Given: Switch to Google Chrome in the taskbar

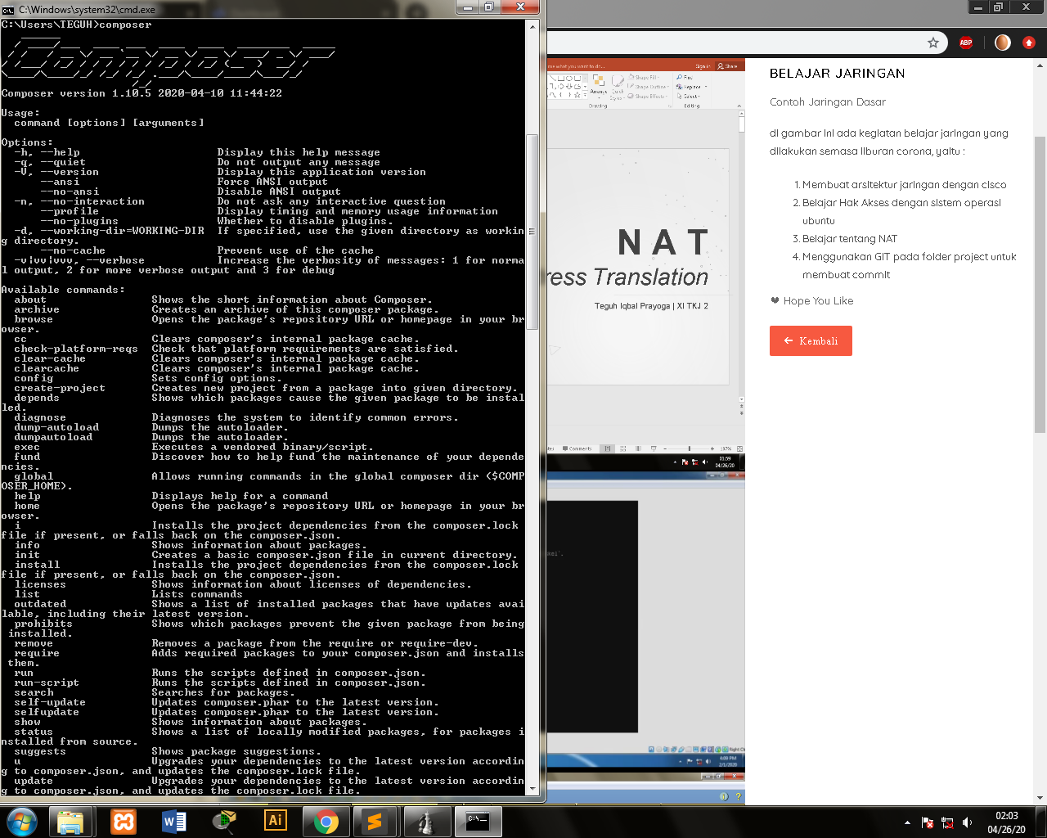Looking at the screenshot, I should coord(326,822).
